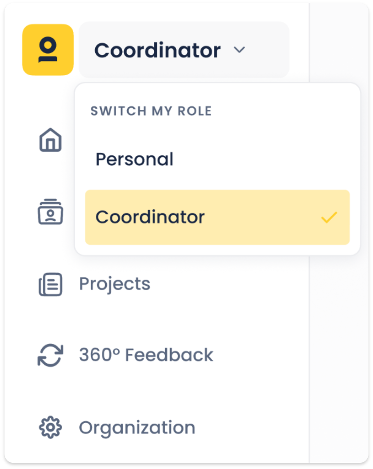
Task: Open the 360° Feedback page link
Action: tap(146, 355)
